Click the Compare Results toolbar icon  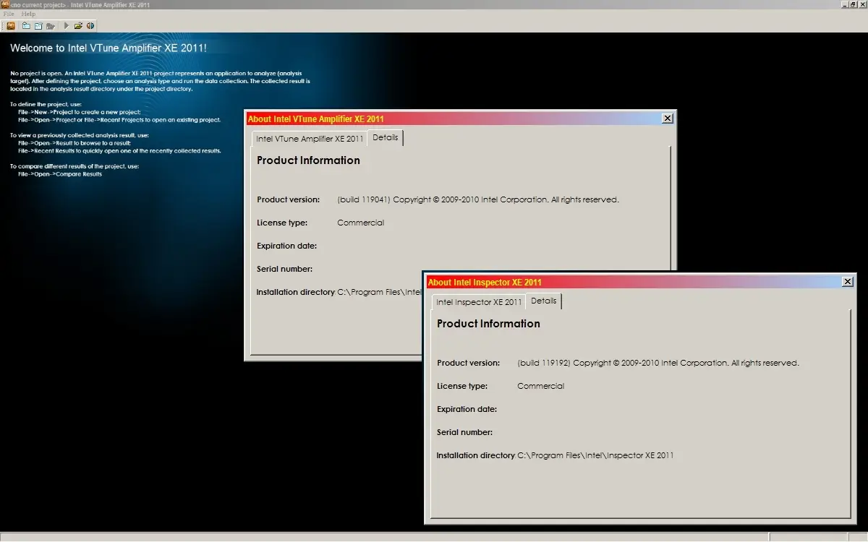90,26
